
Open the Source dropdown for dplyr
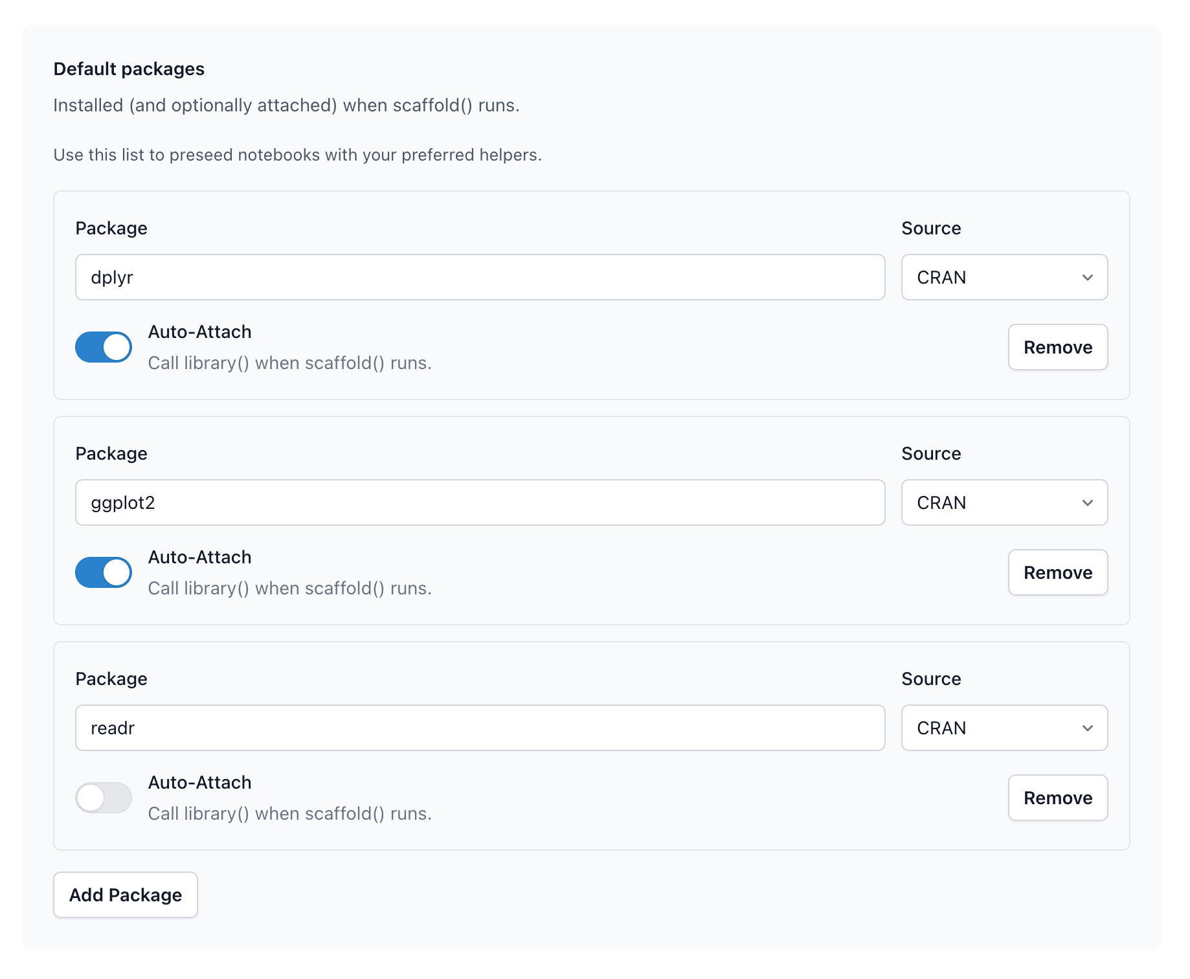coord(1004,277)
